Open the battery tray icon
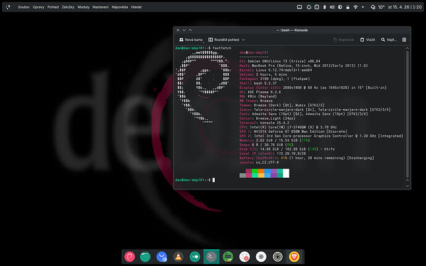Viewport: 426px width, 266px height. tap(348, 7)
